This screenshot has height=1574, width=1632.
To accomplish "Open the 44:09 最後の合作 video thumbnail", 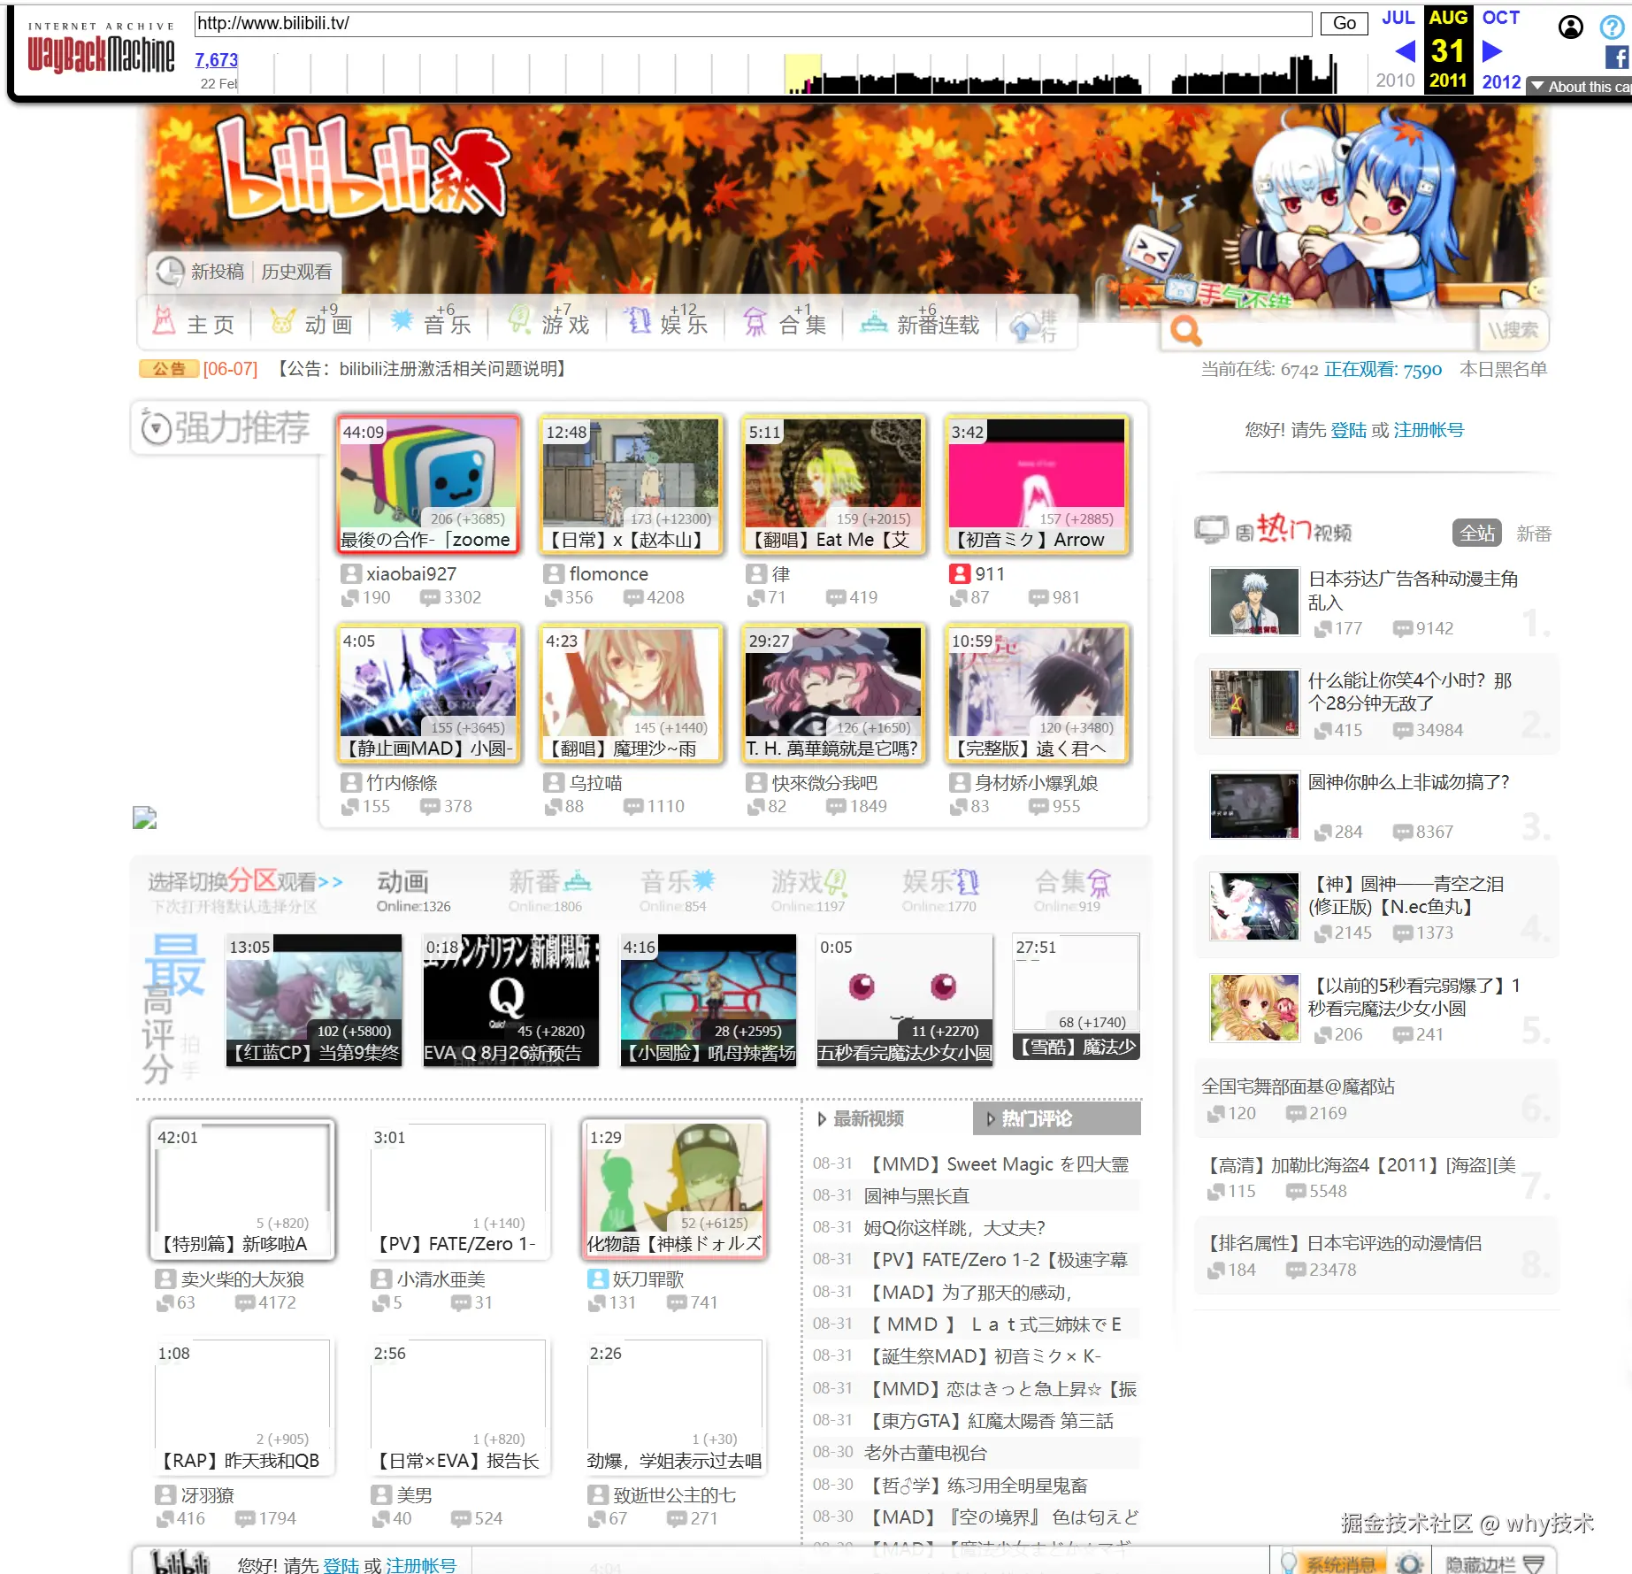I will coord(429,485).
